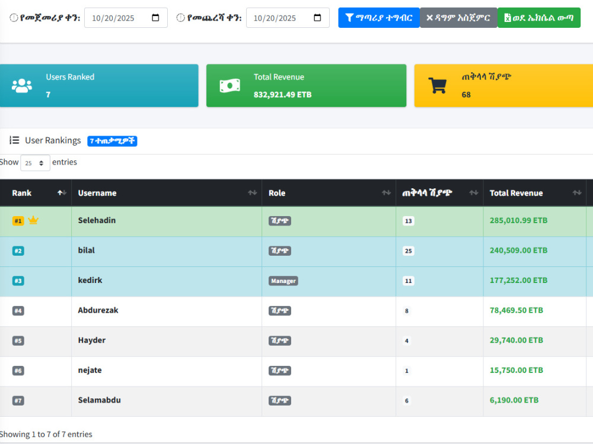Click the gray reset button with X
The width and height of the screenshot is (593, 444).
(458, 18)
